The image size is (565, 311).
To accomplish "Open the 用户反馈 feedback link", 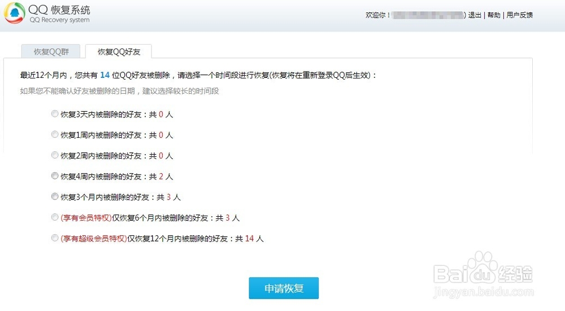I will pos(520,15).
